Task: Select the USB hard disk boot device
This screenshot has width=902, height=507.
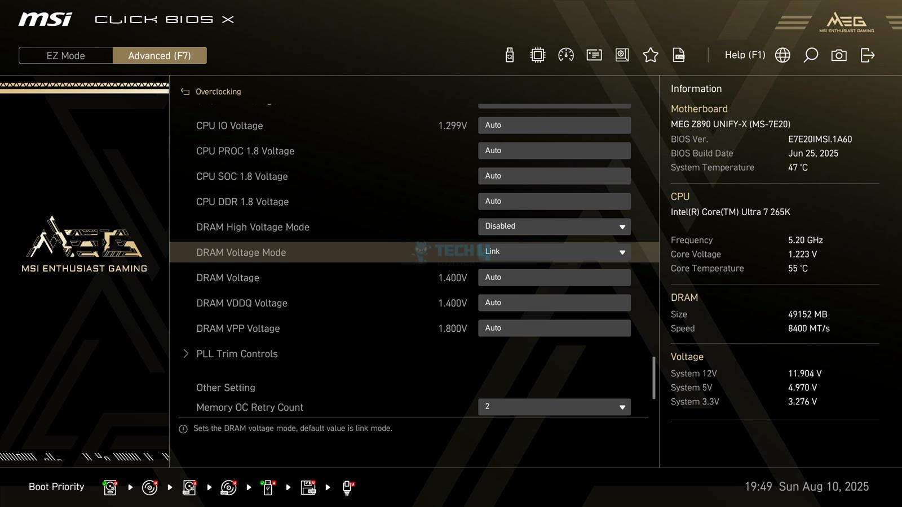Action: click(189, 487)
